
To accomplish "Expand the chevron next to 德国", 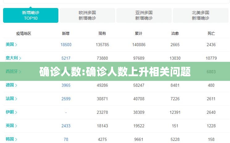I will pos(16,85).
